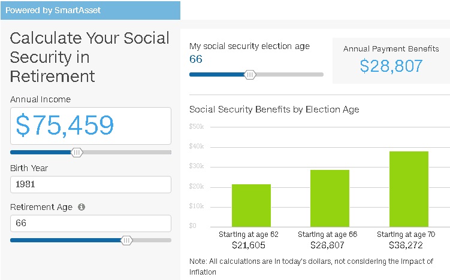450x280 pixels.
Task: Click the $28,807 label under age 66
Action: tap(328, 245)
